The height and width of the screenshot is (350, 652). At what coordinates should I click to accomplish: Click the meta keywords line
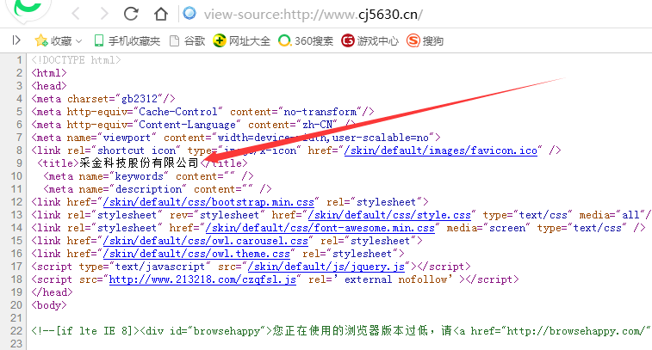tap(148, 176)
